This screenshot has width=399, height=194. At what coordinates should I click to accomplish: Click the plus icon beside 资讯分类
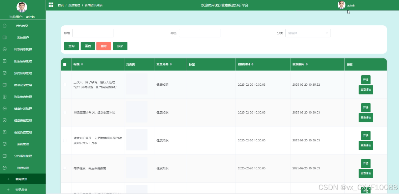[8, 190]
